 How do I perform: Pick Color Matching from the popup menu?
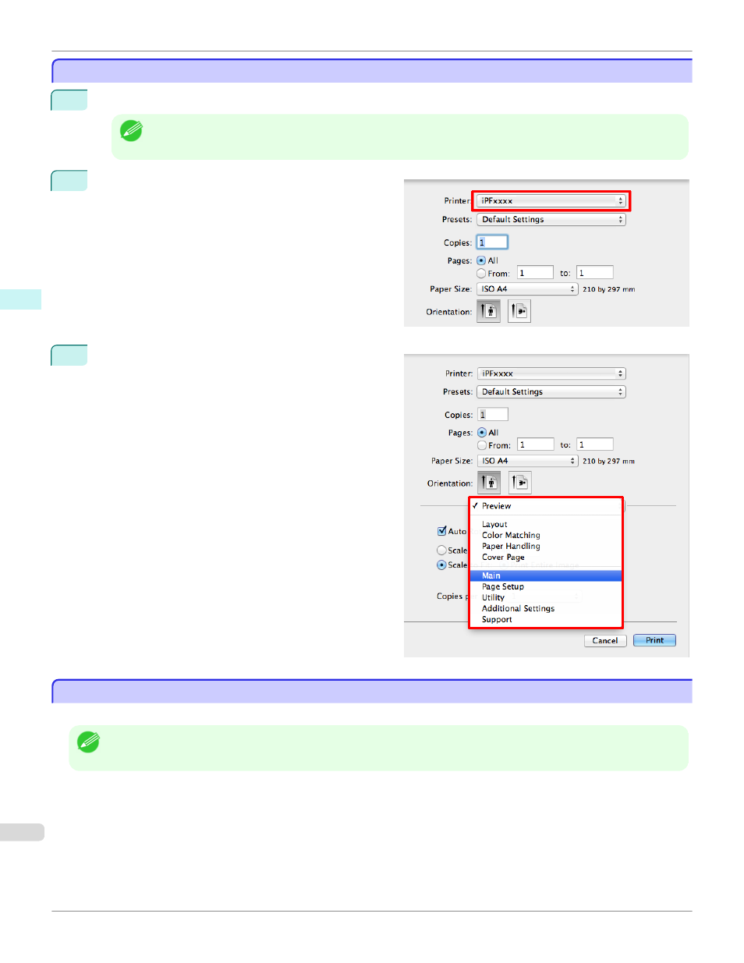[x=511, y=536]
